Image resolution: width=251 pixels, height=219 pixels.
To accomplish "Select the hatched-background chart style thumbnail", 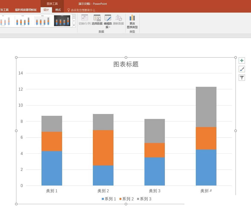I will (42, 21).
